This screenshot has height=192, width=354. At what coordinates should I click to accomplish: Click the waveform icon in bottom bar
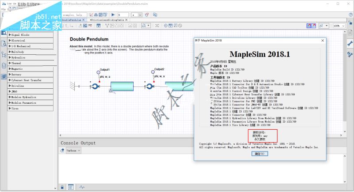tap(82, 187)
